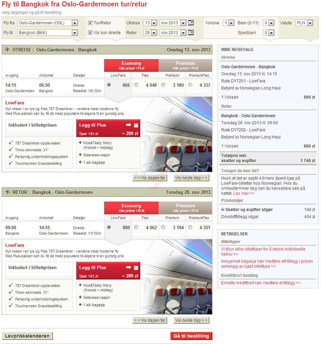Select return PremiumFlex 4 351 radio button
Screen dimensions: 321x344
pyautogui.click(x=190, y=227)
